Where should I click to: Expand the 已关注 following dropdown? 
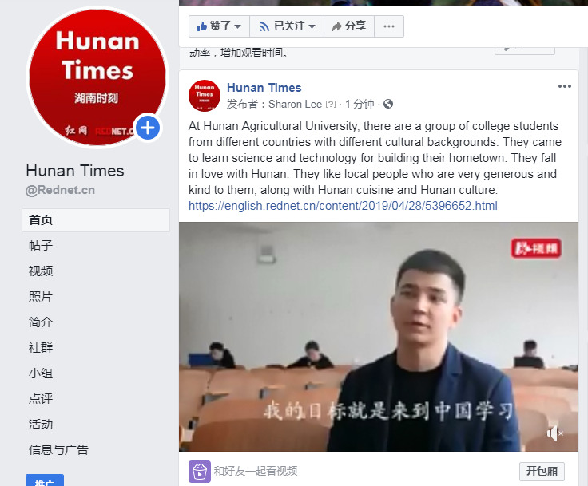click(x=287, y=26)
